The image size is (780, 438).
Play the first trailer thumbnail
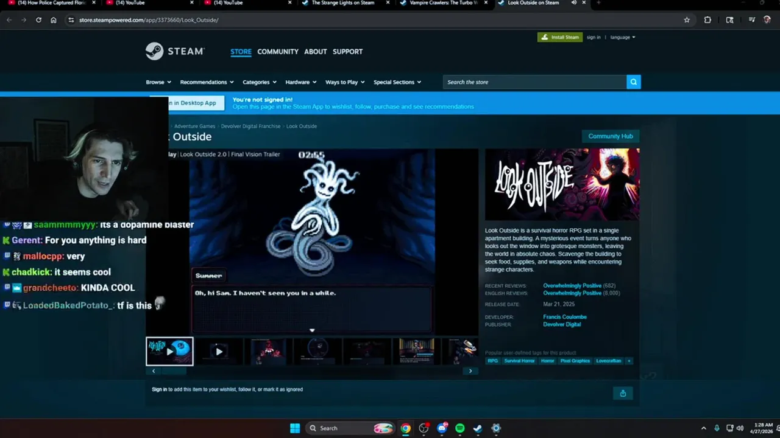[x=169, y=351]
